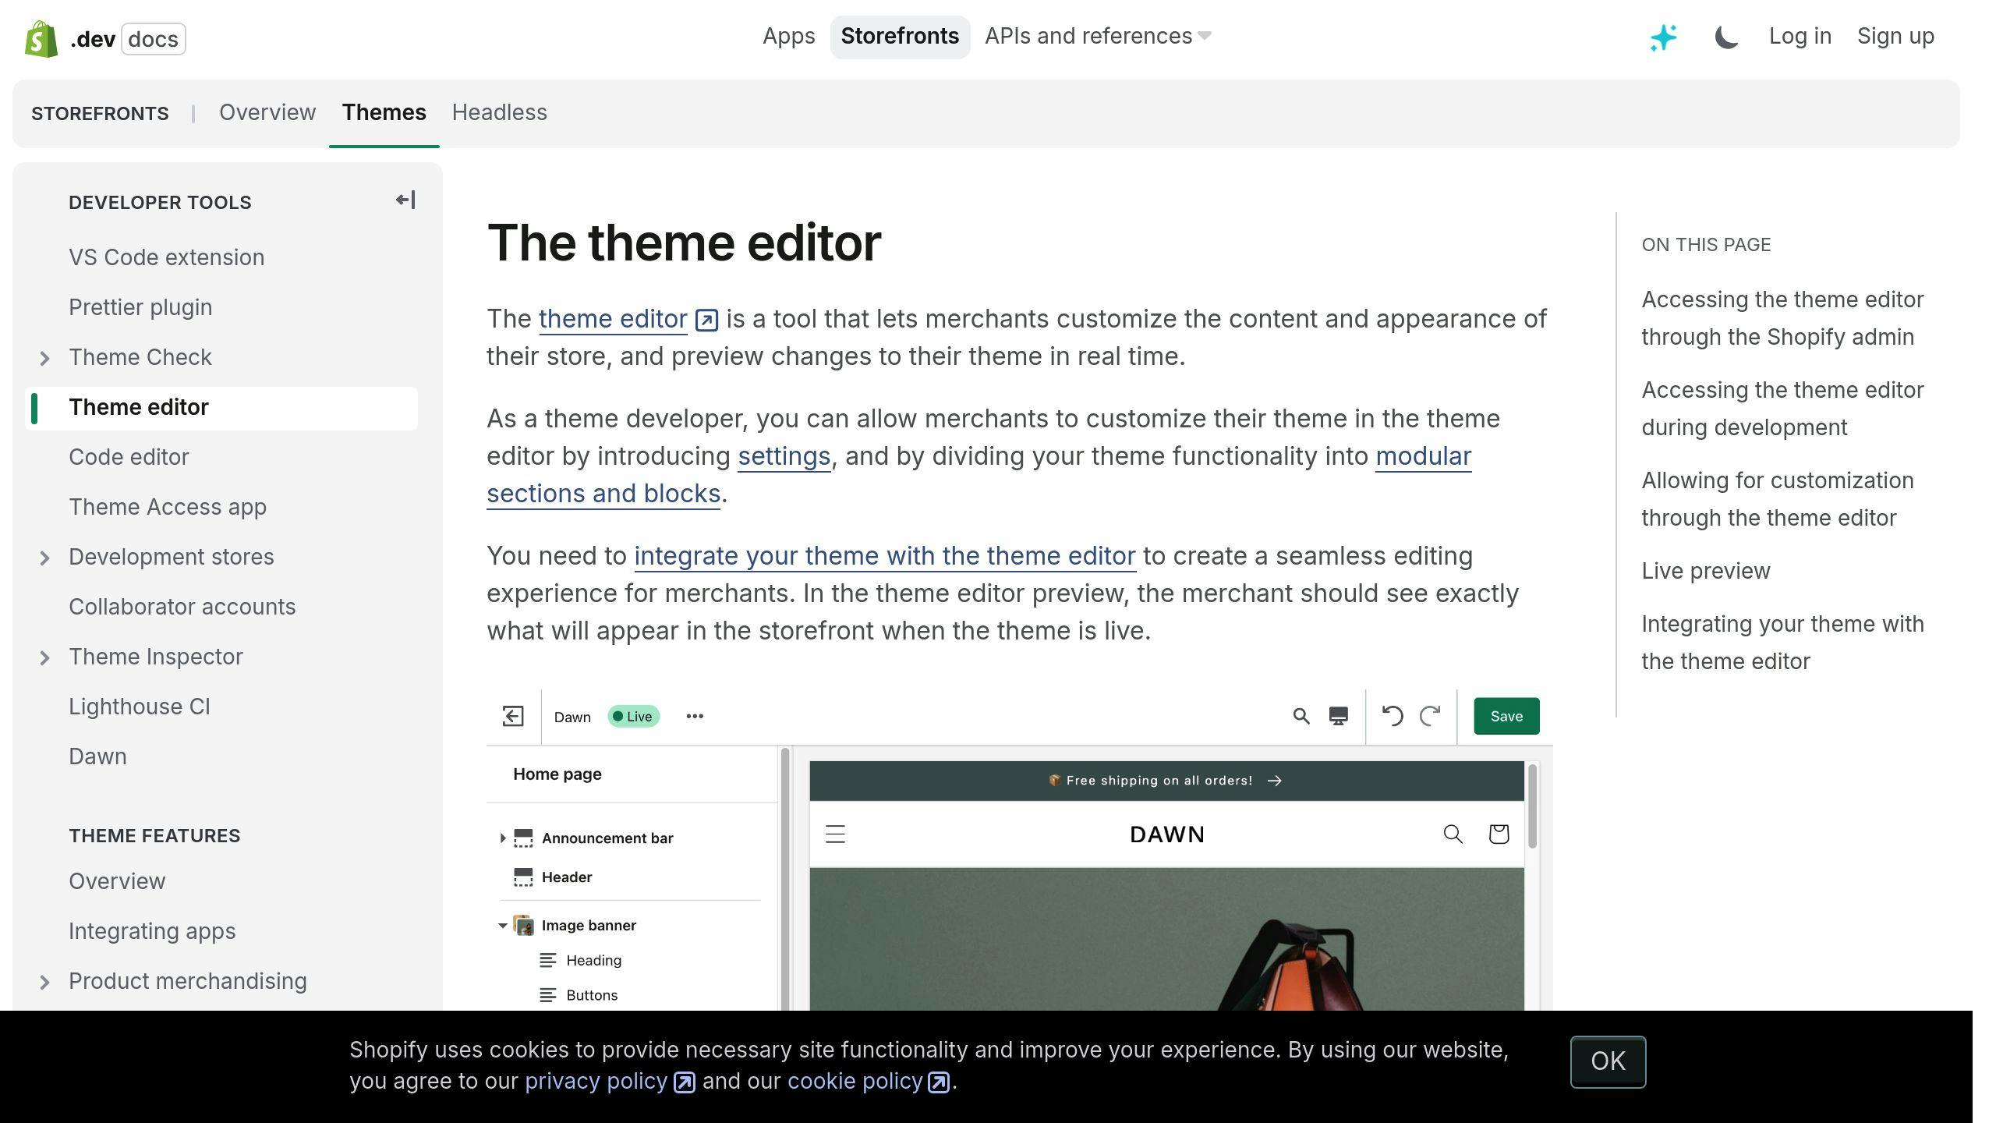Click the Shopify bag logo

tap(41, 38)
